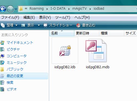The height and width of the screenshot is (101, 137).
Task: Expand hidden path with double chevron
Action: (26, 9)
